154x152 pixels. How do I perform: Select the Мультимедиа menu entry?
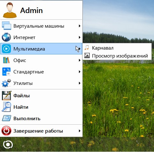click(41, 49)
